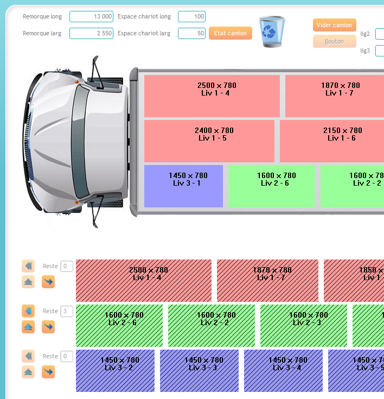Viewport: 384px width, 399px height.
Task: Select loaded pallet 2500 x 780 Liv 1 - 4 in truck
Action: click(212, 96)
